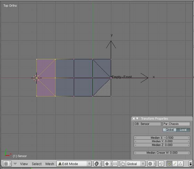This screenshot has height=169, width=194.
Task: Click the 3D cursor crosshair in viewport
Action: (37, 78)
